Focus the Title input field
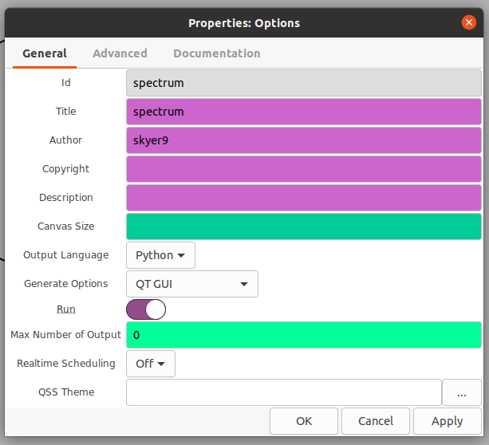 [x=304, y=112]
